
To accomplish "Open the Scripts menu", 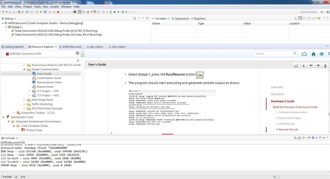I will [54, 6].
